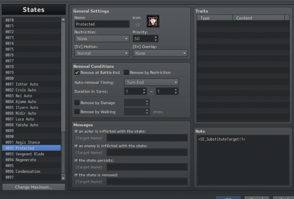Click the States list scrollbar thumb
Image resolution: width=294 pixels, height=199 pixels.
(63, 152)
